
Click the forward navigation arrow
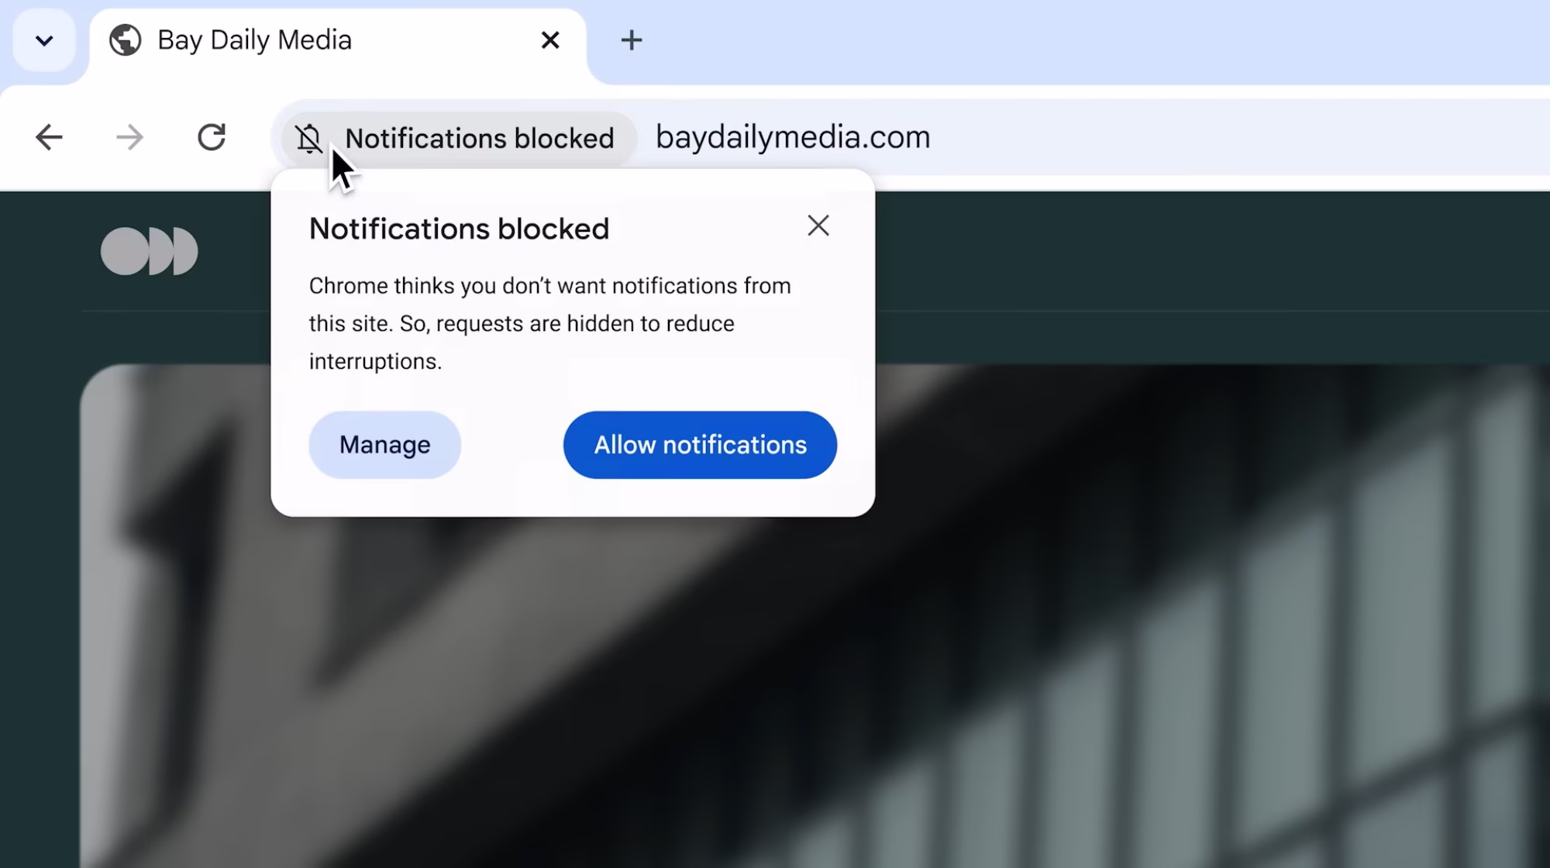pyautogui.click(x=129, y=138)
